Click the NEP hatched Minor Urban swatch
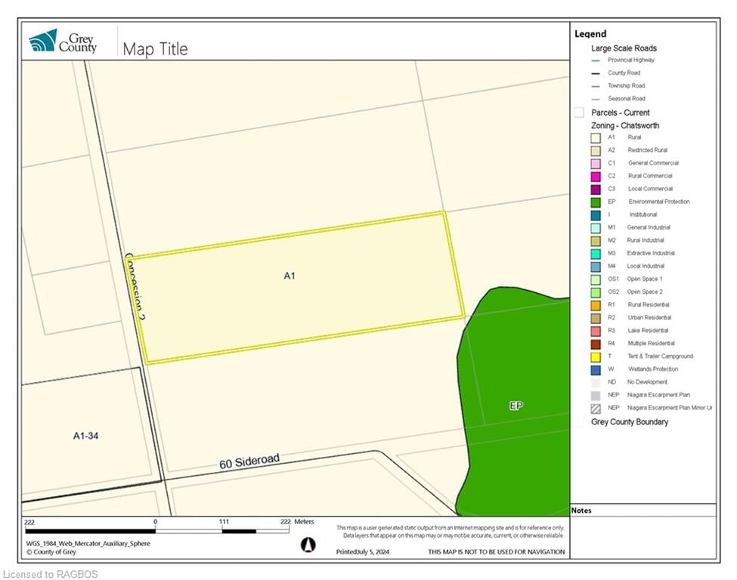737x580 pixels. 596,409
